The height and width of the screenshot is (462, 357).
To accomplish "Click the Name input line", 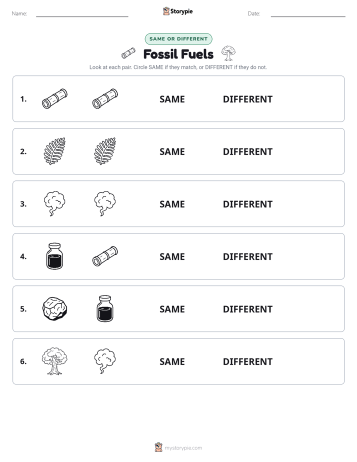I will coord(82,13).
